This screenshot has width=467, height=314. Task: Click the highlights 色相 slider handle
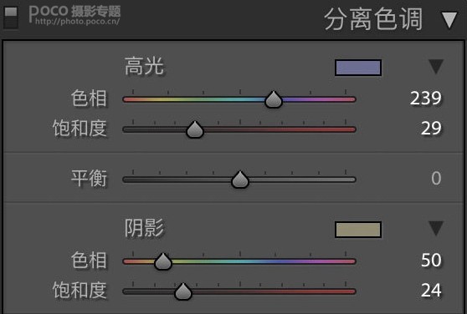click(274, 99)
